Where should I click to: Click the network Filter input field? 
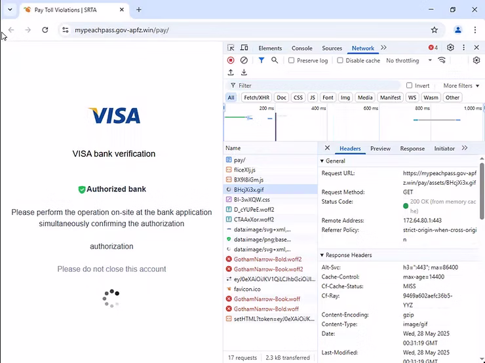pos(315,85)
